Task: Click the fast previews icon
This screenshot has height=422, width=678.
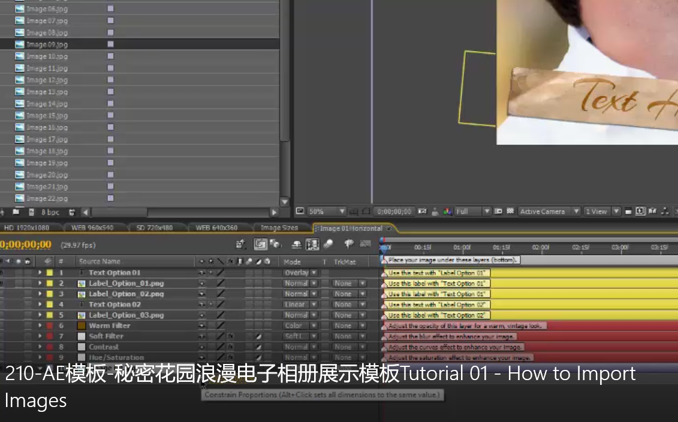Action: [640, 211]
